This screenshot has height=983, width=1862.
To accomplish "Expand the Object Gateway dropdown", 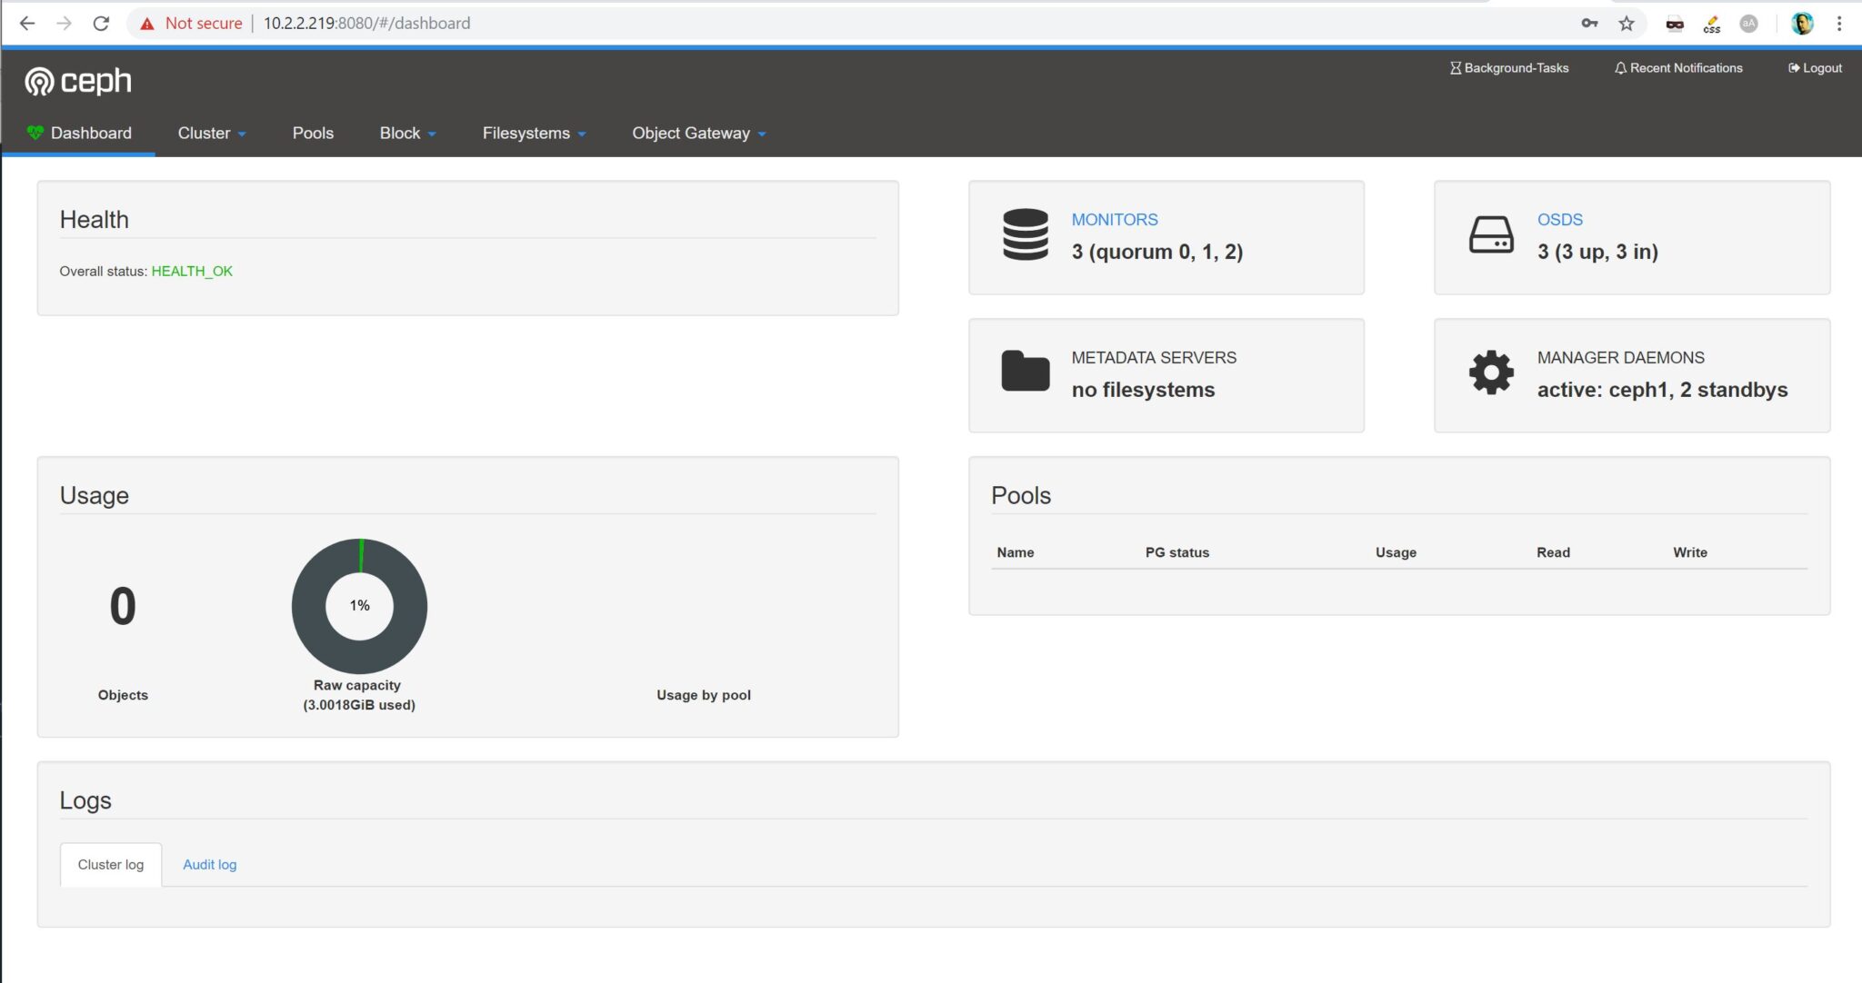I will click(x=696, y=133).
